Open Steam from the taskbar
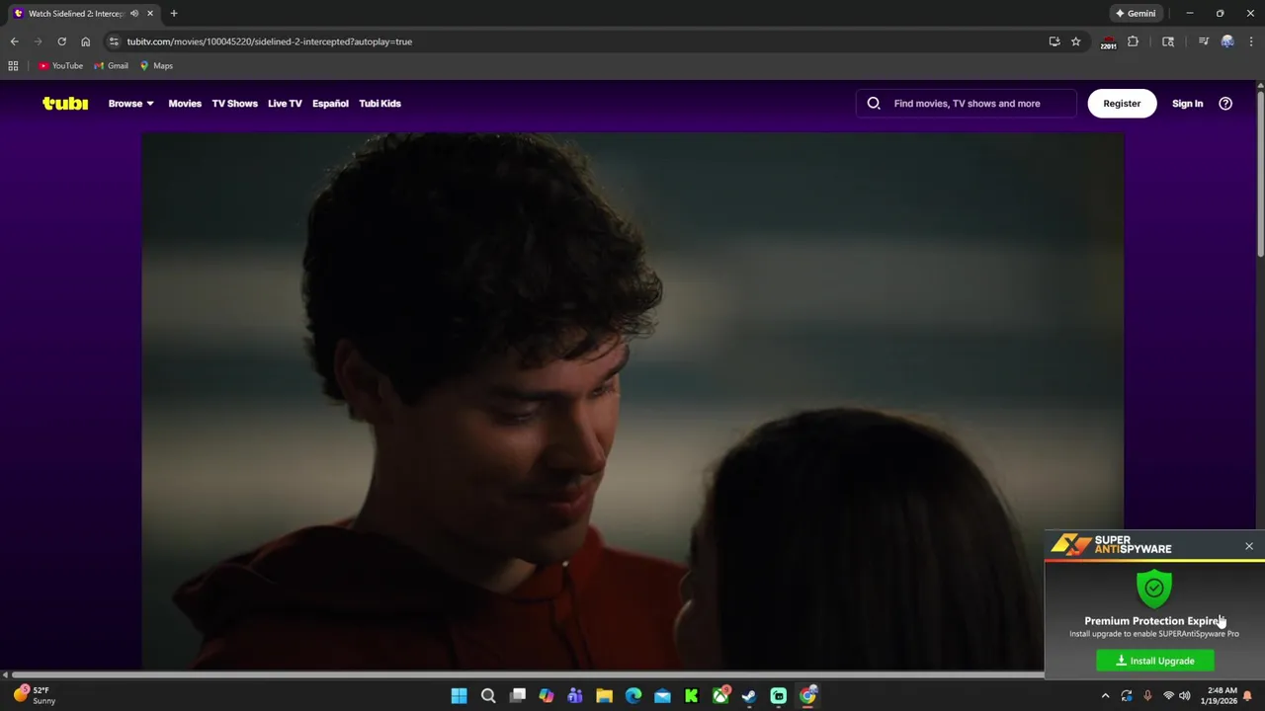1265x711 pixels. [x=749, y=696]
